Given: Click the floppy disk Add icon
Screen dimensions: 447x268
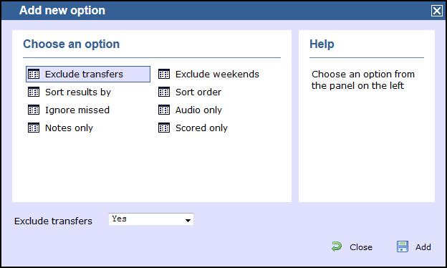Looking at the screenshot, I should (x=403, y=247).
